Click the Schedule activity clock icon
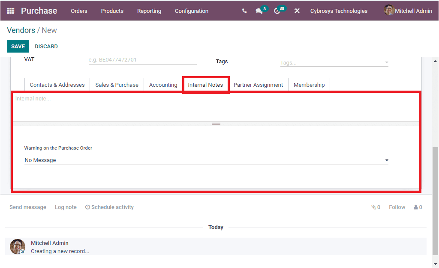 click(x=87, y=207)
